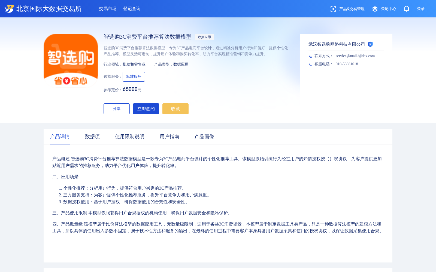The image size is (436, 272).
Task: Click the 三、产品使用限制 paragraph
Action: click(142, 213)
